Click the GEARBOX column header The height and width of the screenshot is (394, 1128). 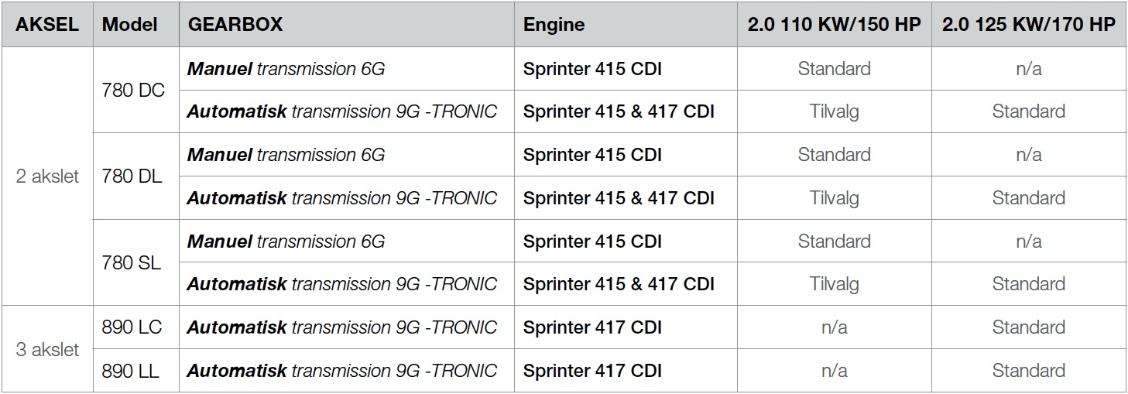click(x=347, y=25)
